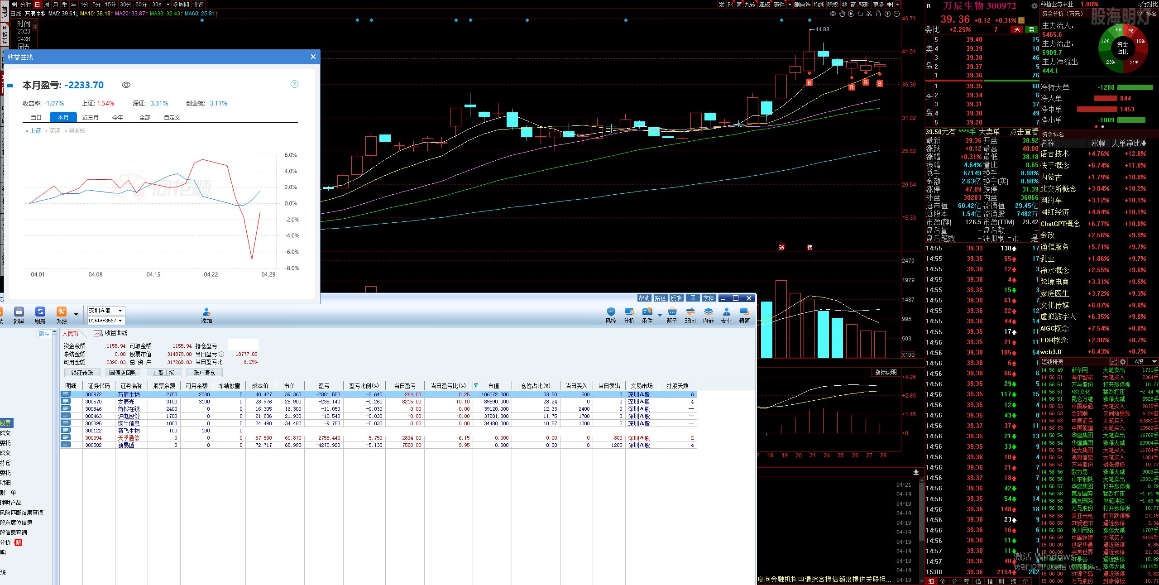The height and width of the screenshot is (585, 1159).
Task: Expand the dropdown arrow after 更多 toolbar
Action: [897, 5]
